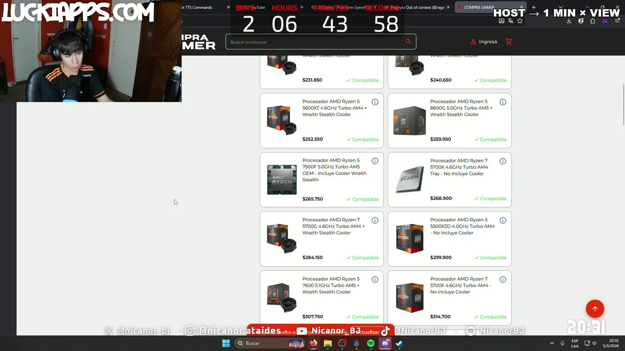Click the $265.750 price
The width and height of the screenshot is (625, 351).
312,199
